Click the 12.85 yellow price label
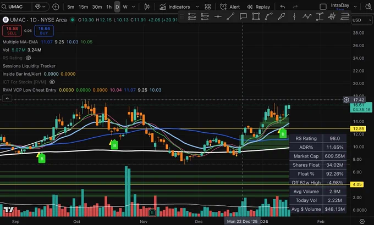The height and width of the screenshot is (225, 374). pyautogui.click(x=358, y=129)
